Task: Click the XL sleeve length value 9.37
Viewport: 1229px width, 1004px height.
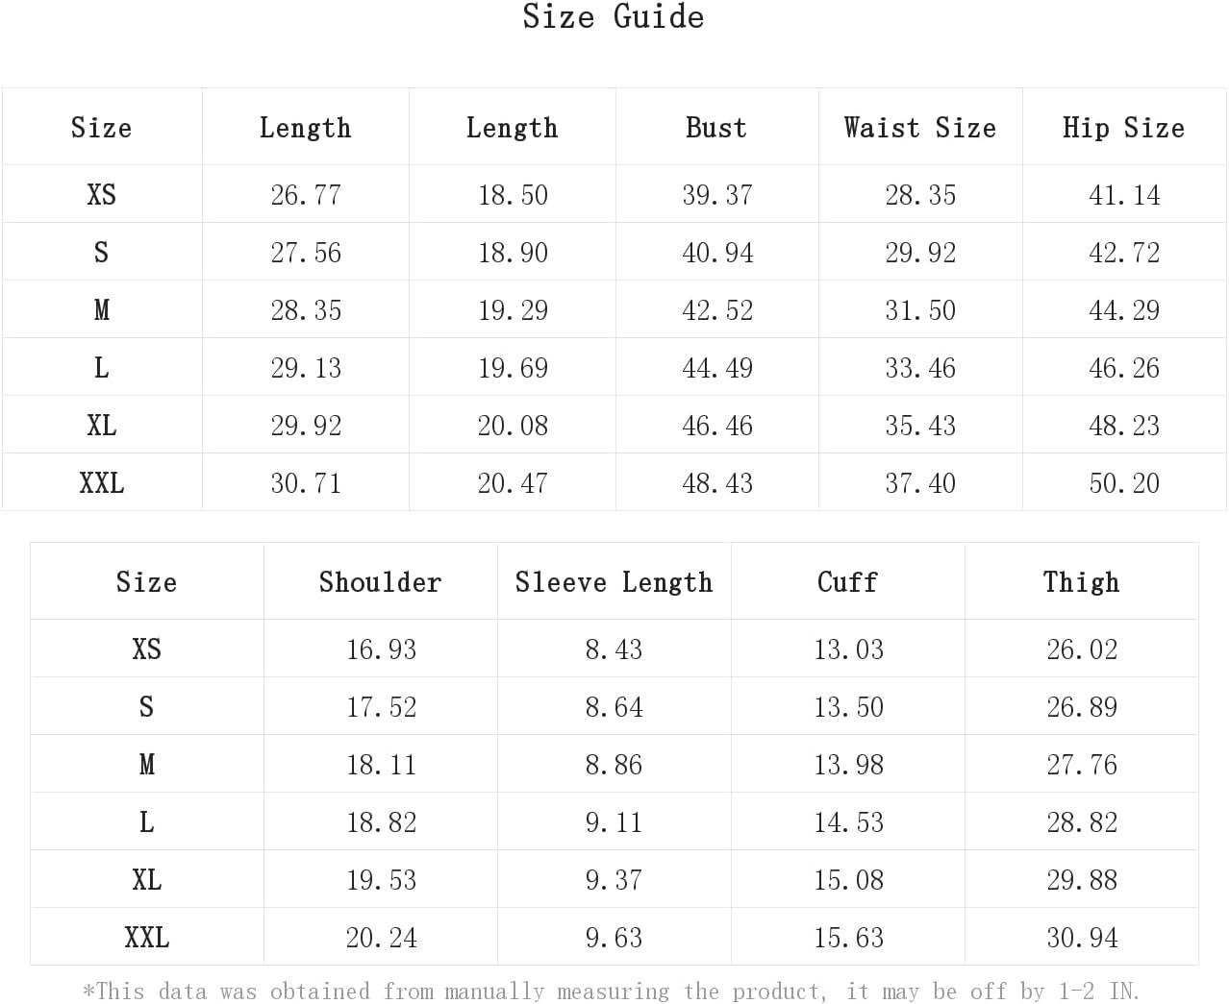Action: click(x=614, y=880)
